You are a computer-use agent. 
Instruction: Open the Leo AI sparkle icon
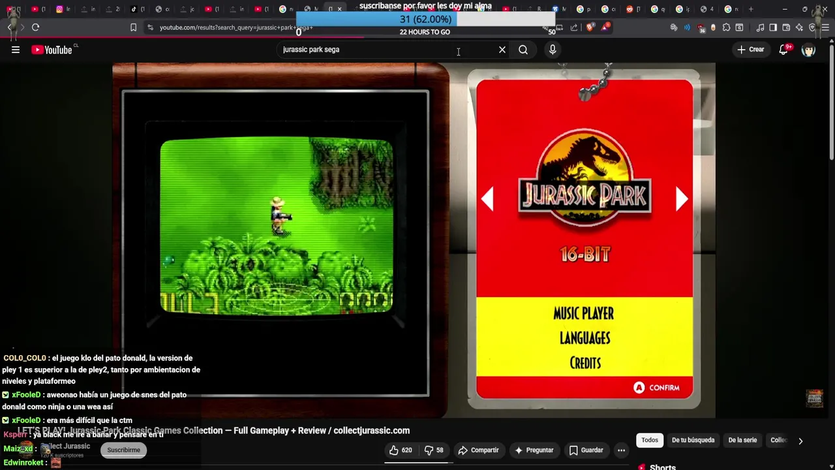(799, 27)
